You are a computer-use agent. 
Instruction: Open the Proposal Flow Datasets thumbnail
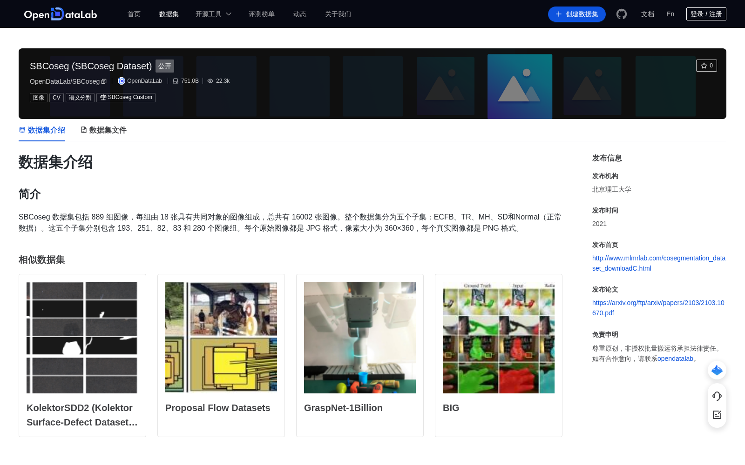pyautogui.click(x=221, y=338)
